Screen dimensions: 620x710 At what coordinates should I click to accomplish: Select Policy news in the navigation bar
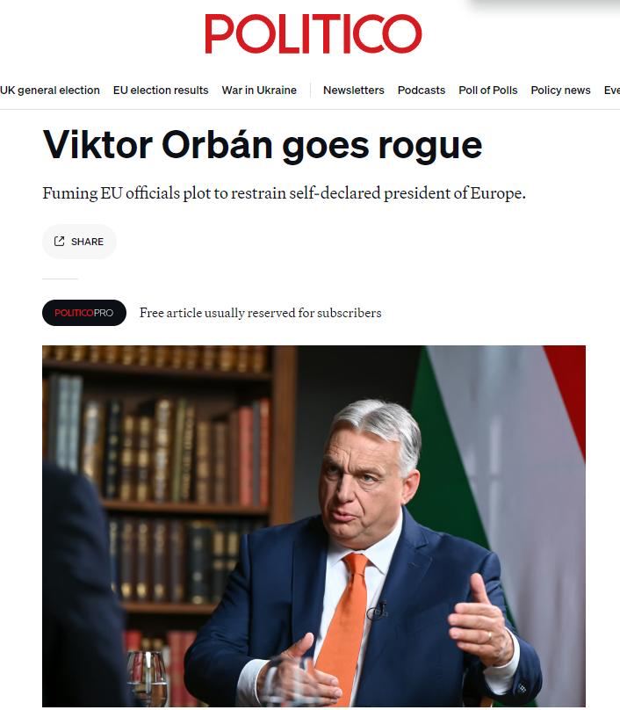pos(560,91)
